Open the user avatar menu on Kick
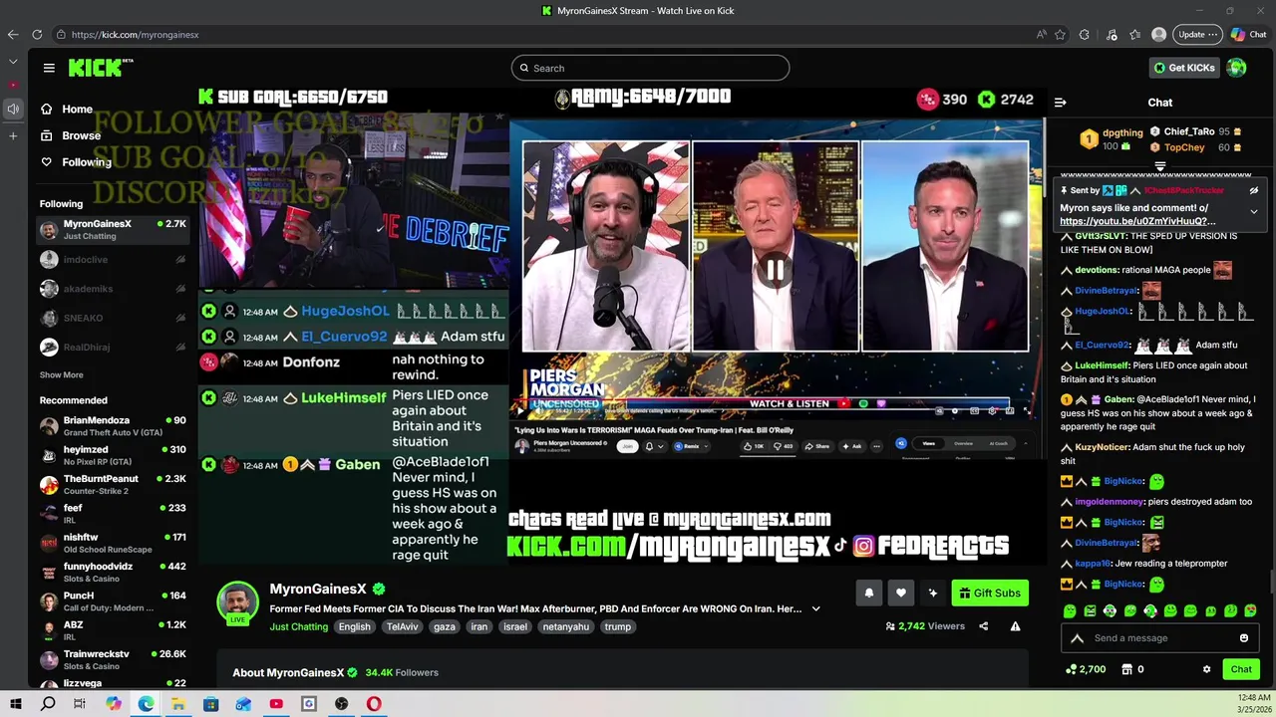This screenshot has height=717, width=1276. (x=1236, y=68)
